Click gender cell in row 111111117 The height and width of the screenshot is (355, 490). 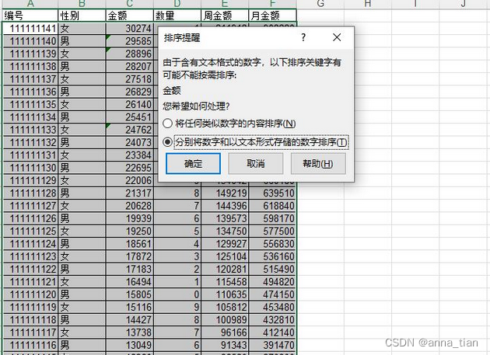coord(82,332)
